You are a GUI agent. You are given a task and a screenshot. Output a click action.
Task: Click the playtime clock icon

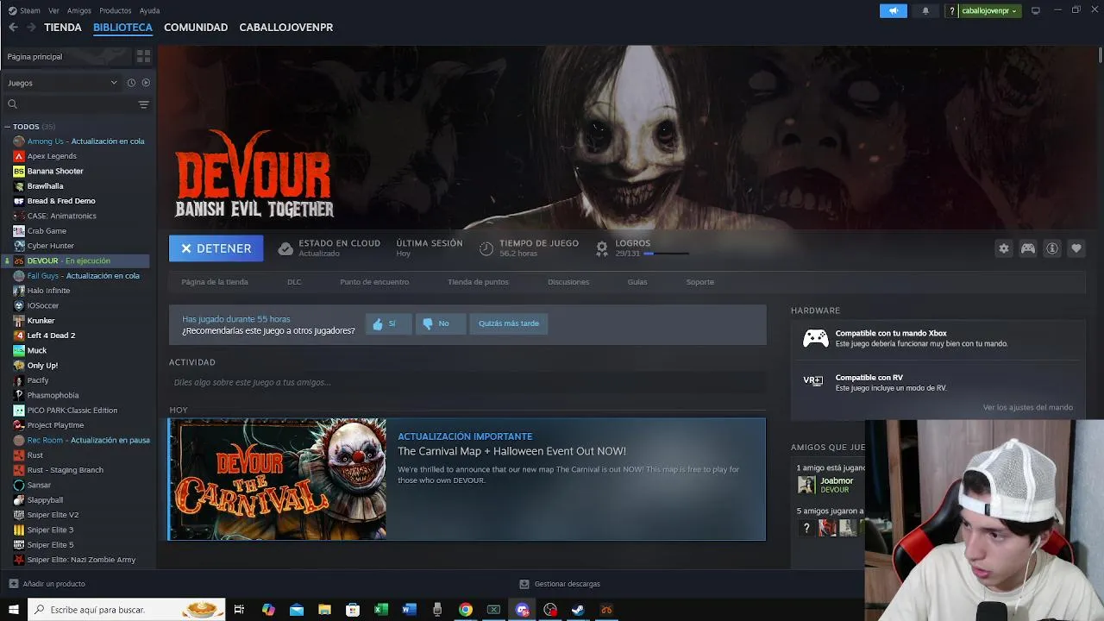click(486, 248)
